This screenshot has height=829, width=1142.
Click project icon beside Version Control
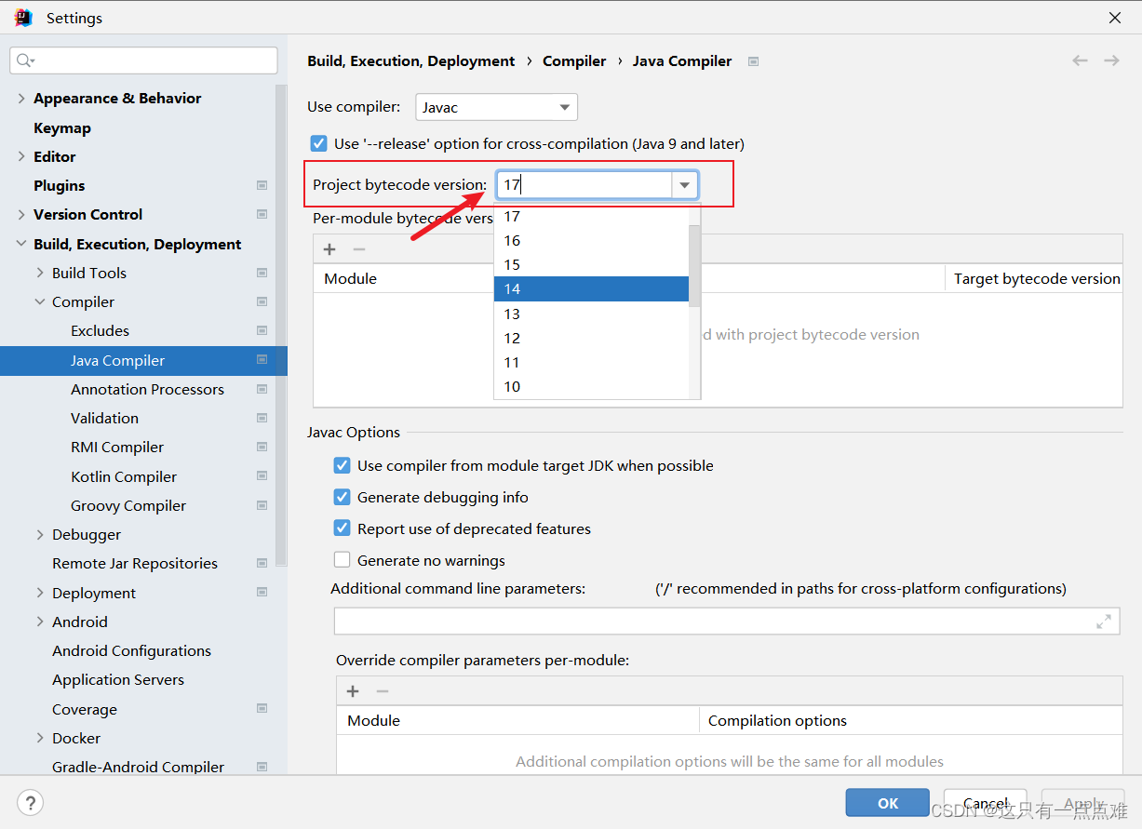click(x=262, y=215)
